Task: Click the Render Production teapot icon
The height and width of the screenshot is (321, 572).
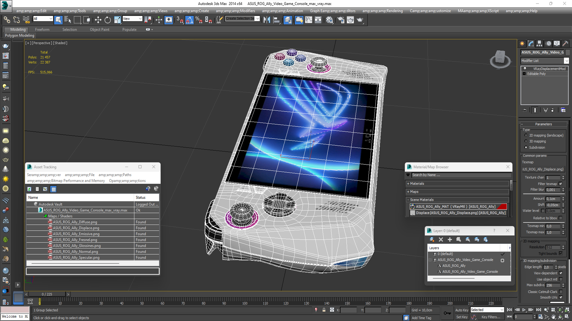Action: (360, 20)
